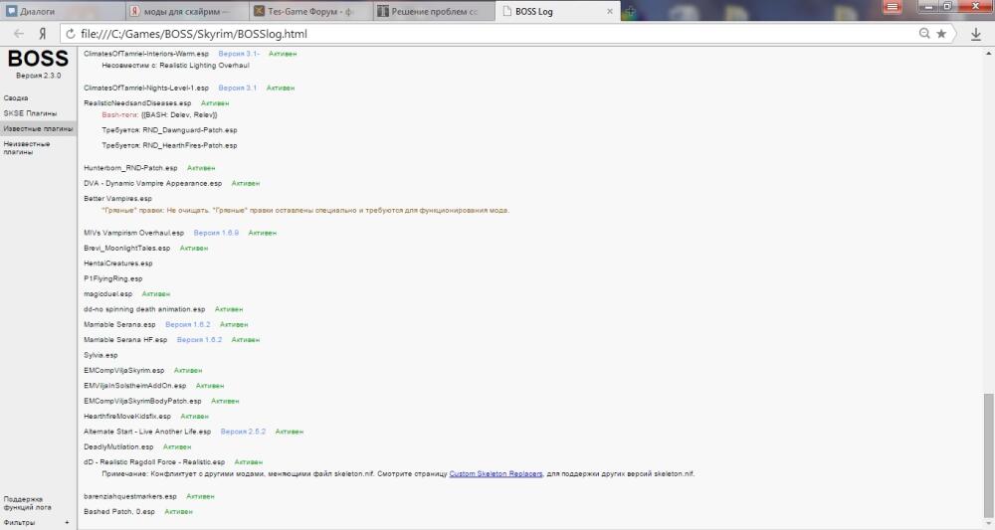The image size is (995, 530).
Task: Click Sylvia.esp entry
Action: (100, 355)
